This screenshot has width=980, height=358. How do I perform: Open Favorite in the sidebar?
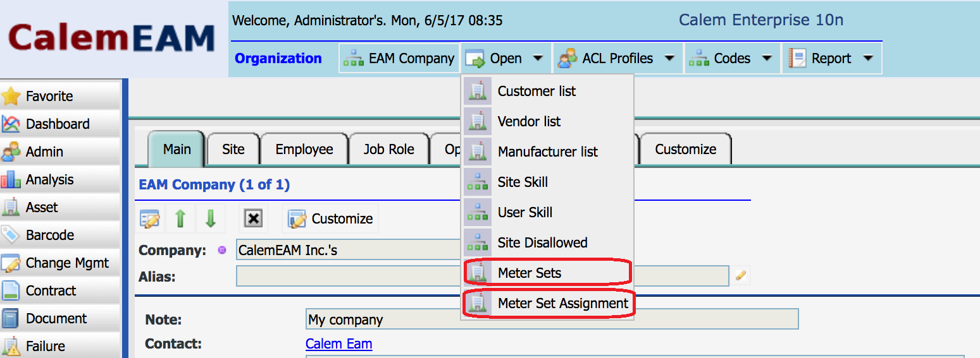pos(59,96)
